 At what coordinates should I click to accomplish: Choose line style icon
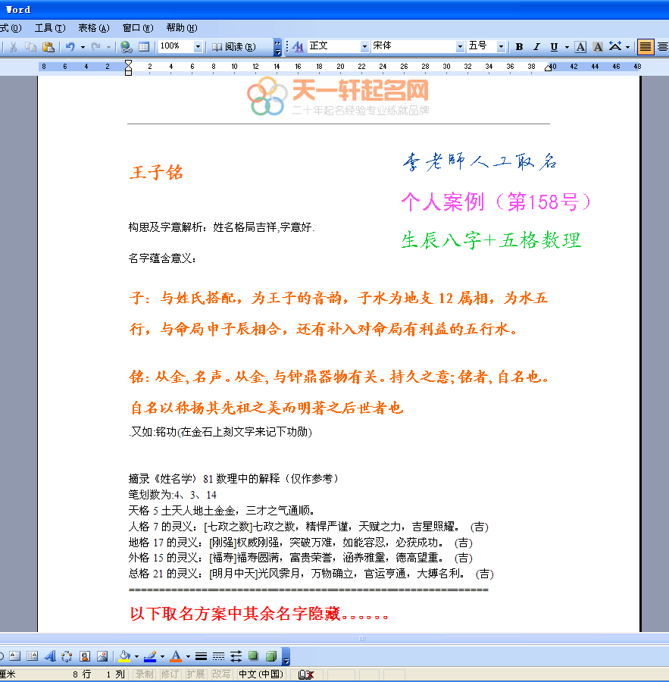click(x=201, y=656)
